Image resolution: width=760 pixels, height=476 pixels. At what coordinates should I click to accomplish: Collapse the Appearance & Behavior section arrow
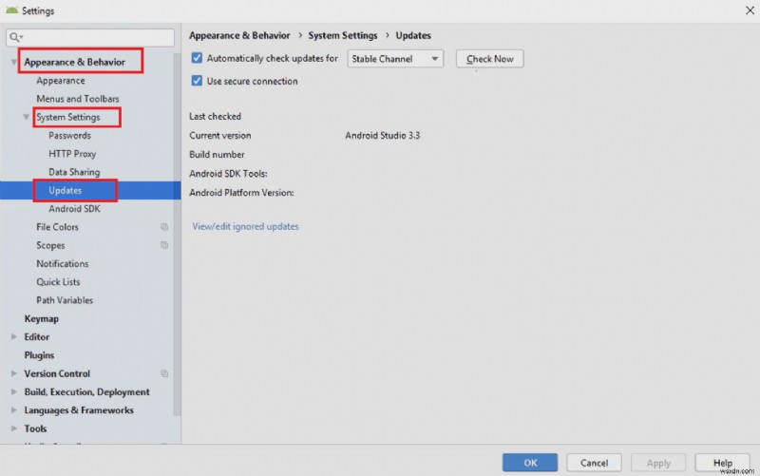(13, 62)
